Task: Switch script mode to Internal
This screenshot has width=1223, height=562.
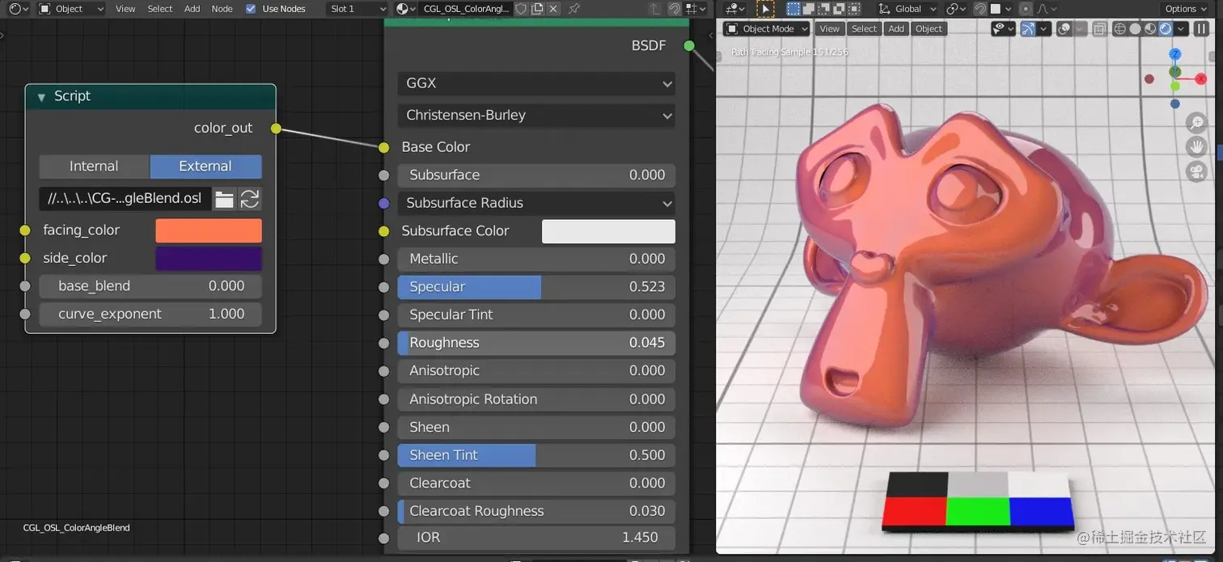Action: coord(94,167)
